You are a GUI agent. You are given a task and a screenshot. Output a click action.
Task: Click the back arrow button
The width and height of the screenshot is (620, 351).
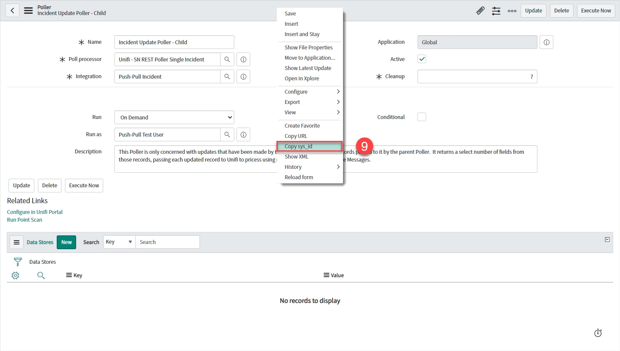click(12, 11)
